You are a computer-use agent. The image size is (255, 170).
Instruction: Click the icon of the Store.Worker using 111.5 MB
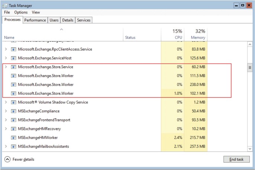coord(13,76)
